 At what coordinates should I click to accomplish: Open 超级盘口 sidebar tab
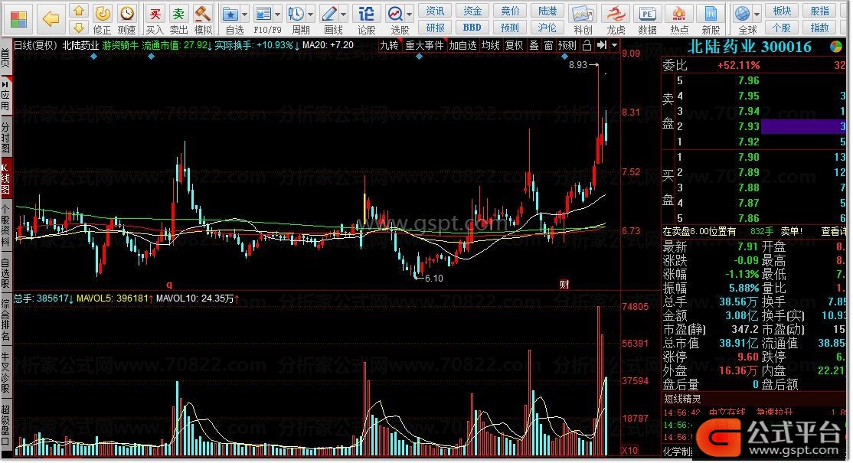tap(5, 426)
